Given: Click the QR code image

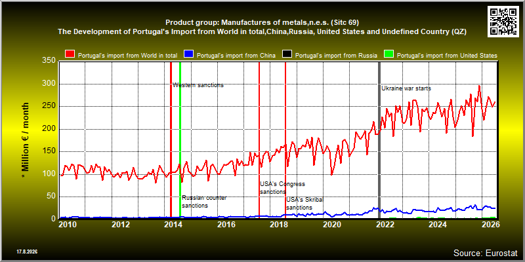Looking at the screenshot, I should click(504, 21).
